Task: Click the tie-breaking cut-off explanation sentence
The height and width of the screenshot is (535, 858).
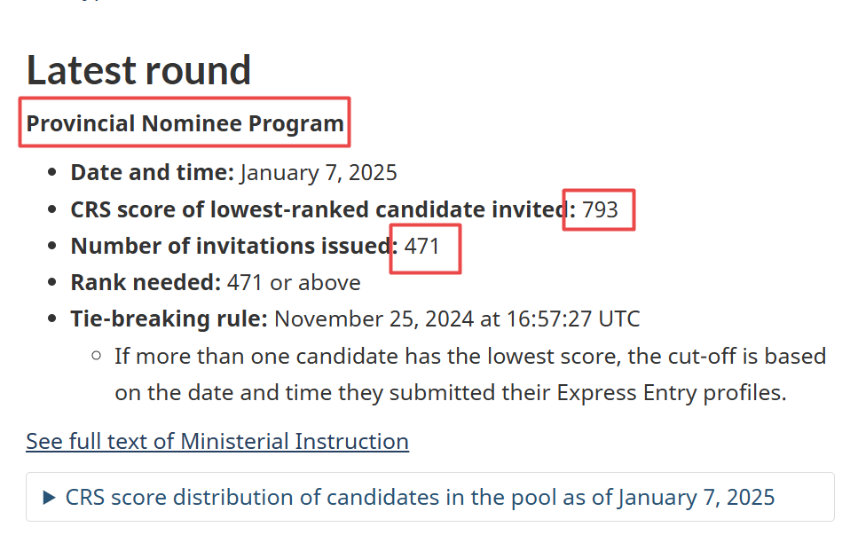Action: (470, 374)
